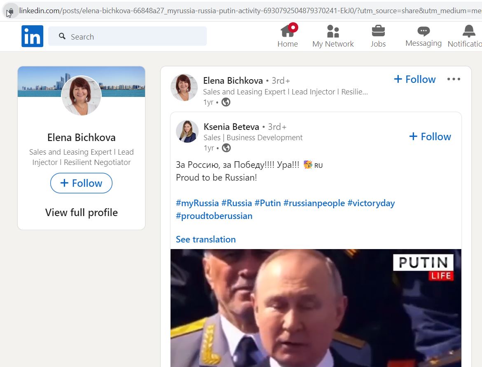
Task: Follow Ksenia Beteva
Action: click(430, 136)
